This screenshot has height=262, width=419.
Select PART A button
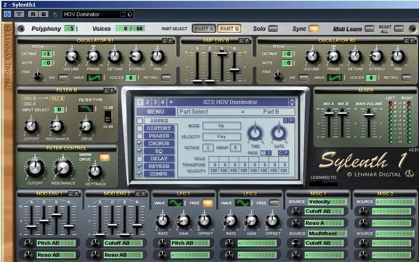click(x=204, y=29)
